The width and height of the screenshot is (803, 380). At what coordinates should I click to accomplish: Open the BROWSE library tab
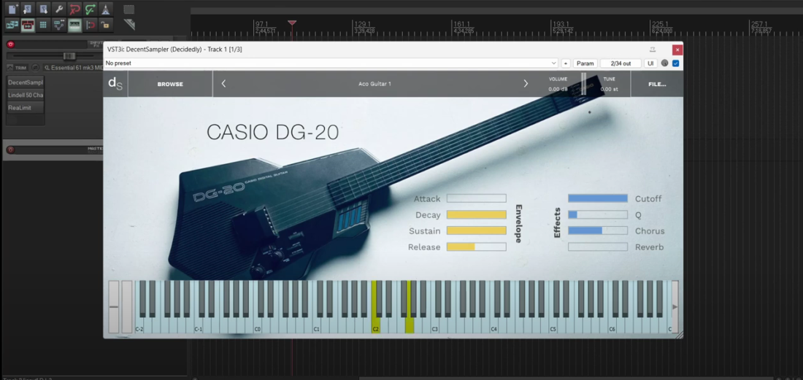(x=170, y=84)
